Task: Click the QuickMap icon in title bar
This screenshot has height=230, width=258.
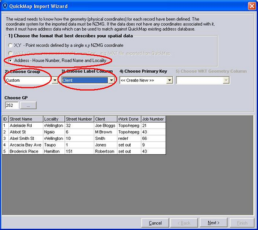Action: (5, 6)
